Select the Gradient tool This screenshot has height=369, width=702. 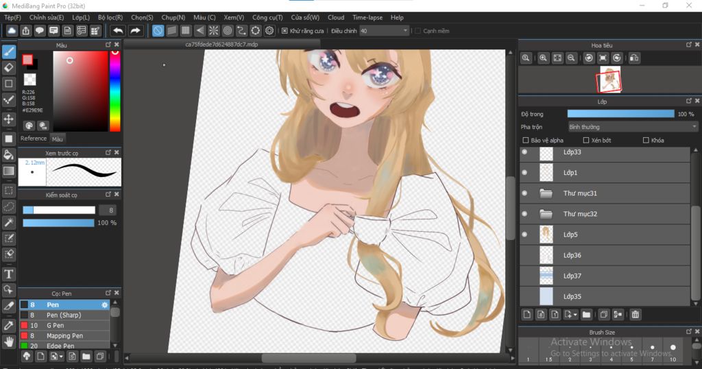tap(8, 171)
